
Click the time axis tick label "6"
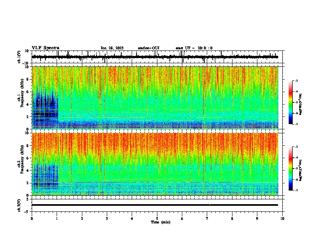pos(182,219)
